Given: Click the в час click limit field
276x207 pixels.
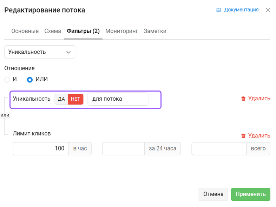Looking at the screenshot, I should [x=41, y=149].
